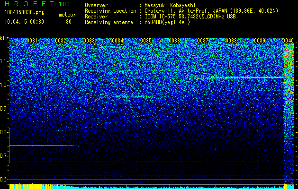Click the 0.7 kHz axis label
298x189 pixels.
4,156
